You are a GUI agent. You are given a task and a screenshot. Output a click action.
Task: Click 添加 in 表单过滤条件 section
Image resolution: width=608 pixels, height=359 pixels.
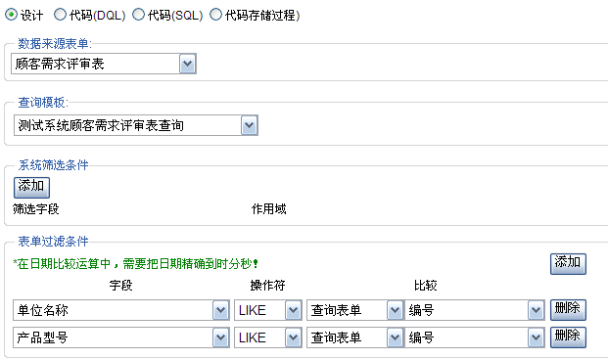(568, 264)
